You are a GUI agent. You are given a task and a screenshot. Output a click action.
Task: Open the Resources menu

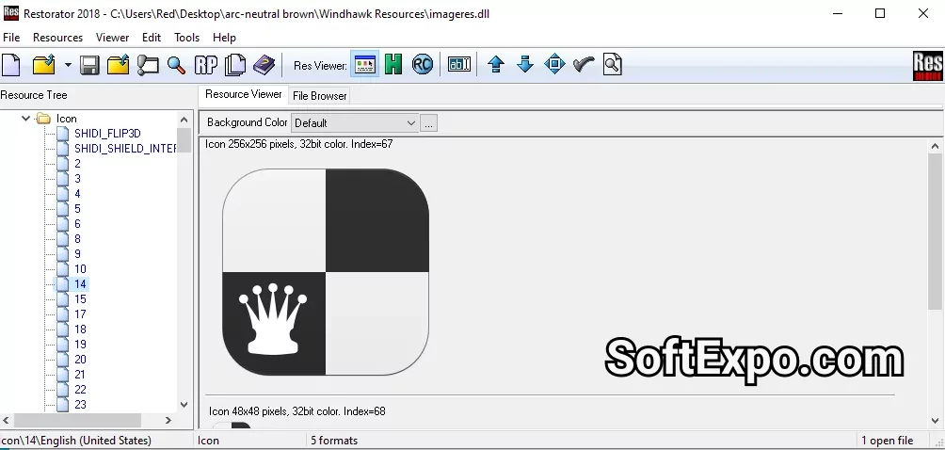57,38
